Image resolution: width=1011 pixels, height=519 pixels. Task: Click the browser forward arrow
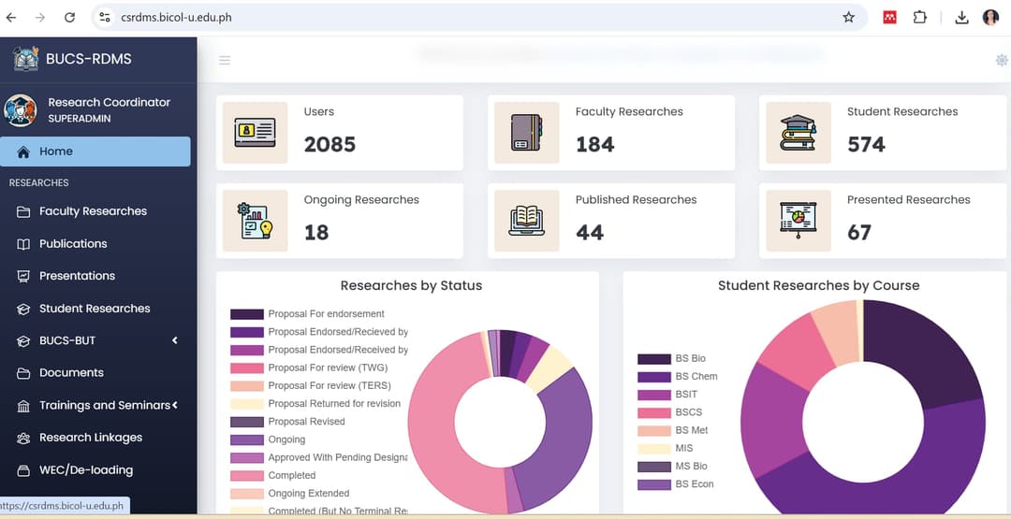pos(40,18)
